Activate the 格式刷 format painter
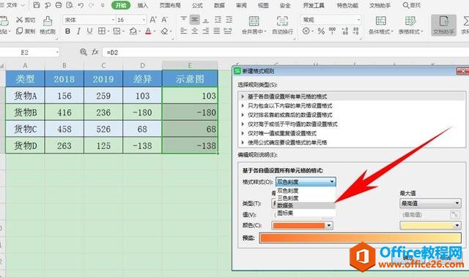Viewport: 469px width, 277px height. point(48,26)
